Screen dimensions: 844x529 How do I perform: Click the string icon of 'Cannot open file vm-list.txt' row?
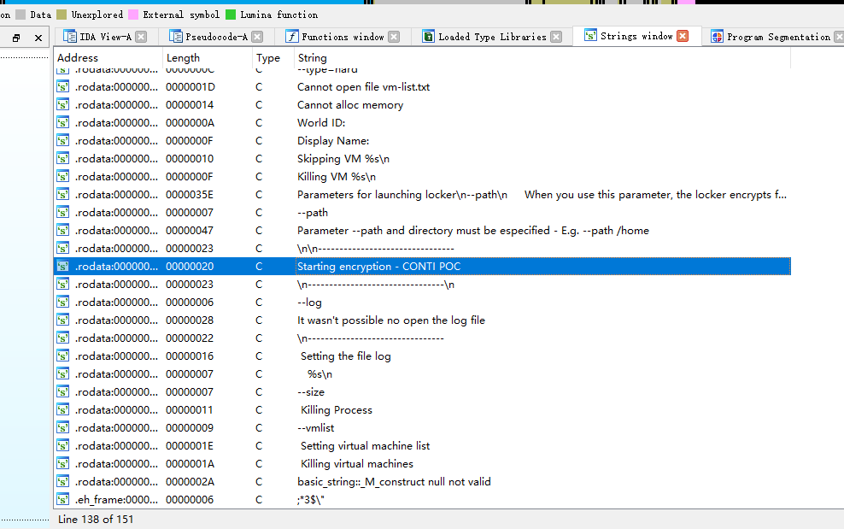pos(63,86)
